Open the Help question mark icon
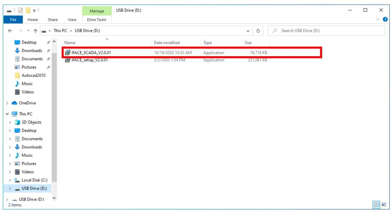This screenshot has height=212, width=392. pos(385,19)
